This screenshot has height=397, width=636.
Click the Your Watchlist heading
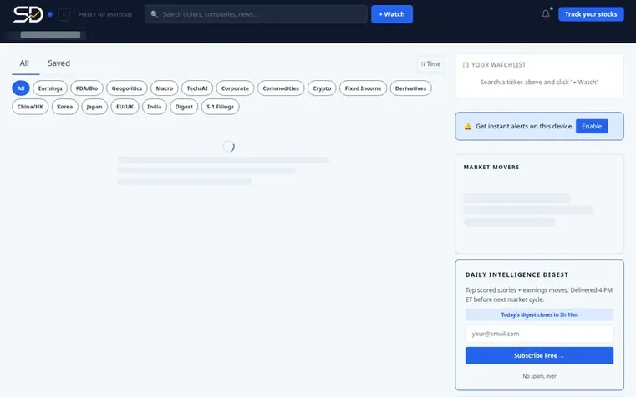coord(498,65)
